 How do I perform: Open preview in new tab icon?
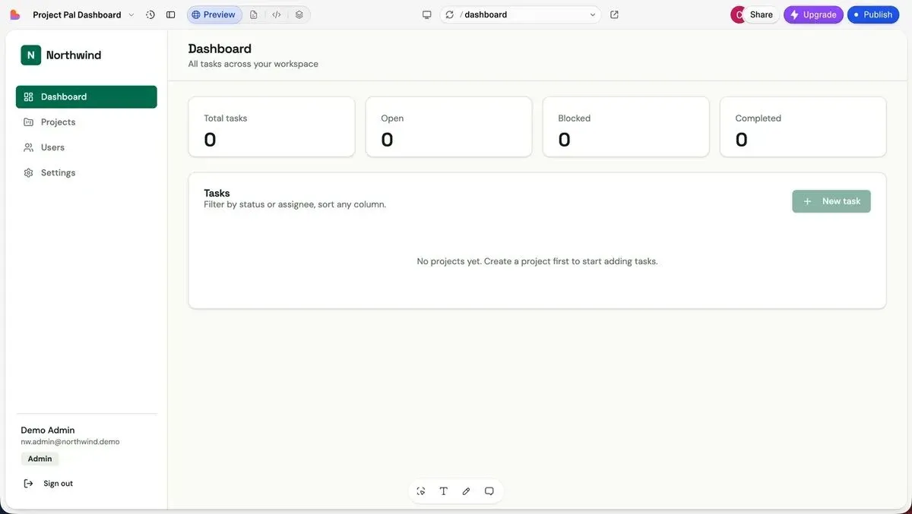point(615,14)
